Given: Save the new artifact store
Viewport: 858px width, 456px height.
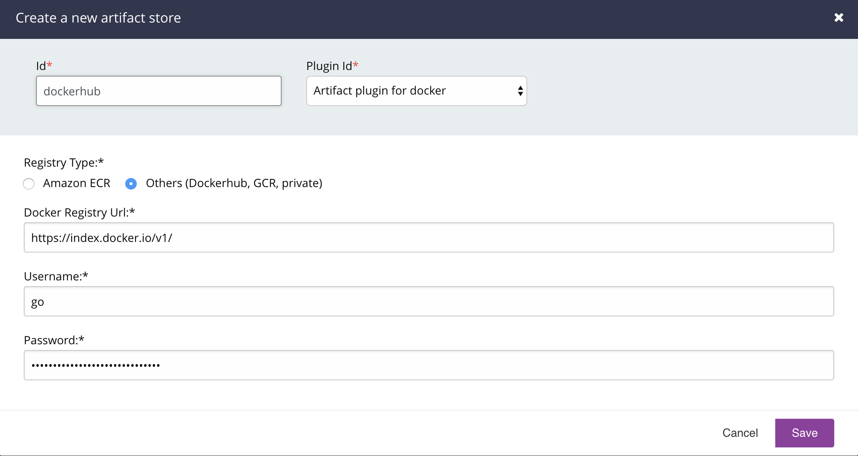Looking at the screenshot, I should coord(804,433).
